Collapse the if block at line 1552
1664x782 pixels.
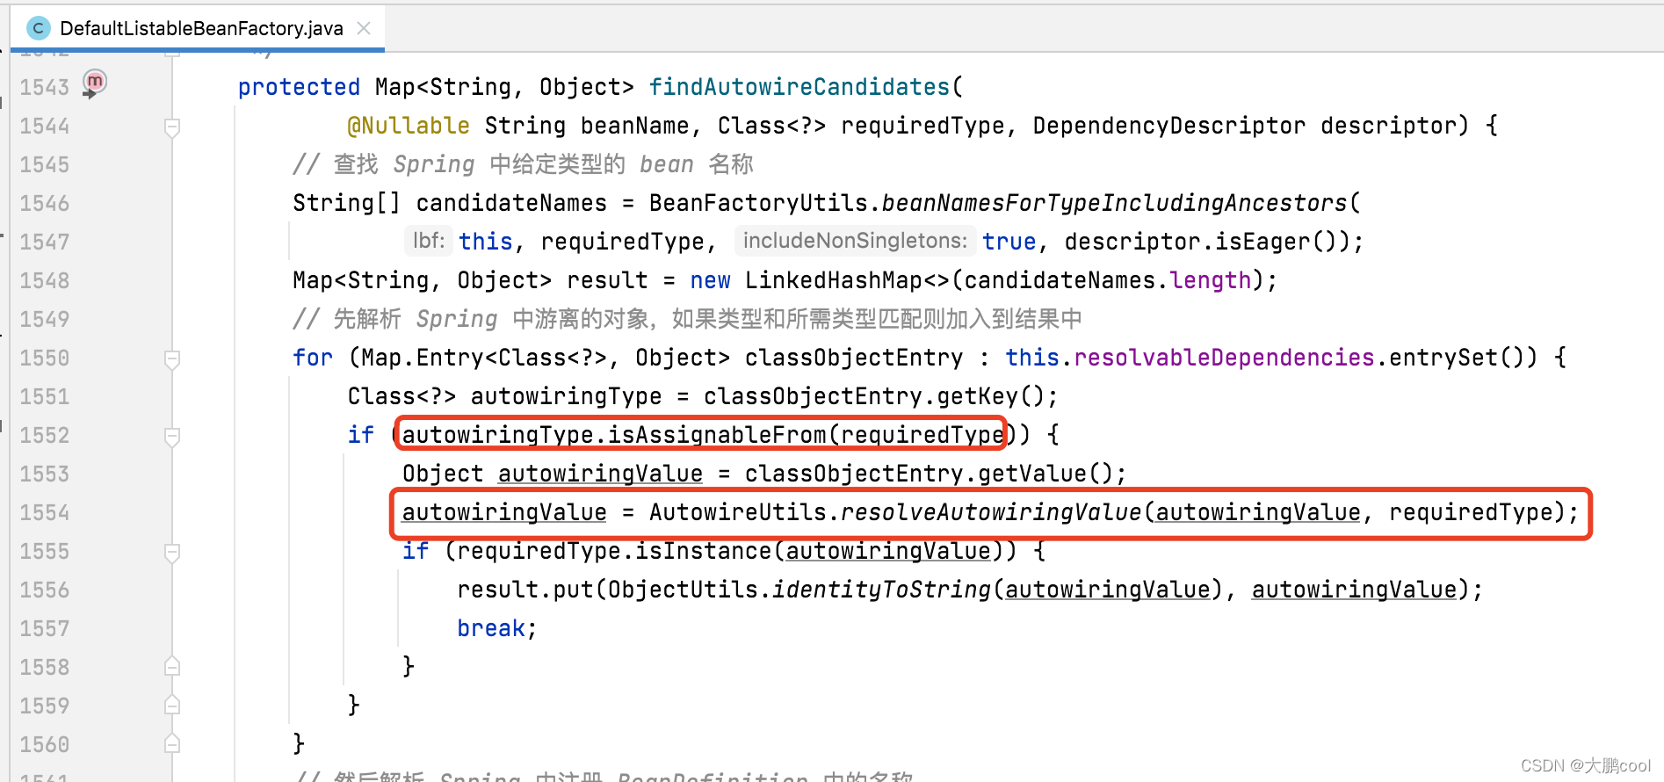(172, 437)
